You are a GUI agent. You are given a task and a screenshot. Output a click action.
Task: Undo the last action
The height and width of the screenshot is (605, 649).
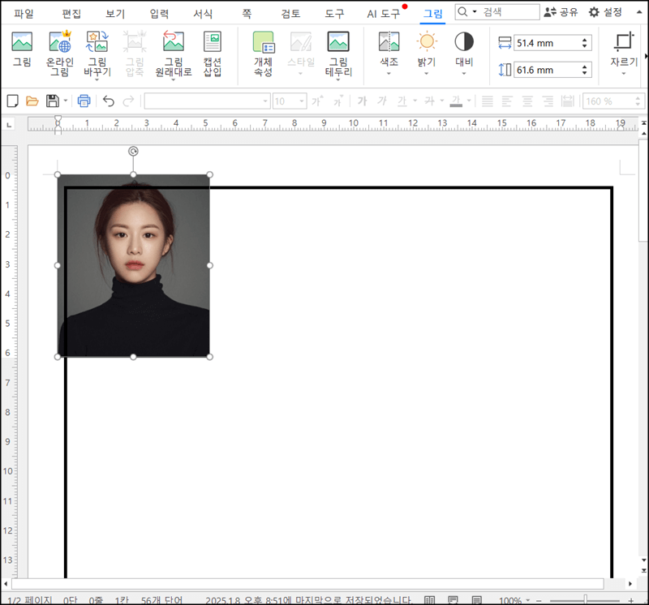point(109,101)
